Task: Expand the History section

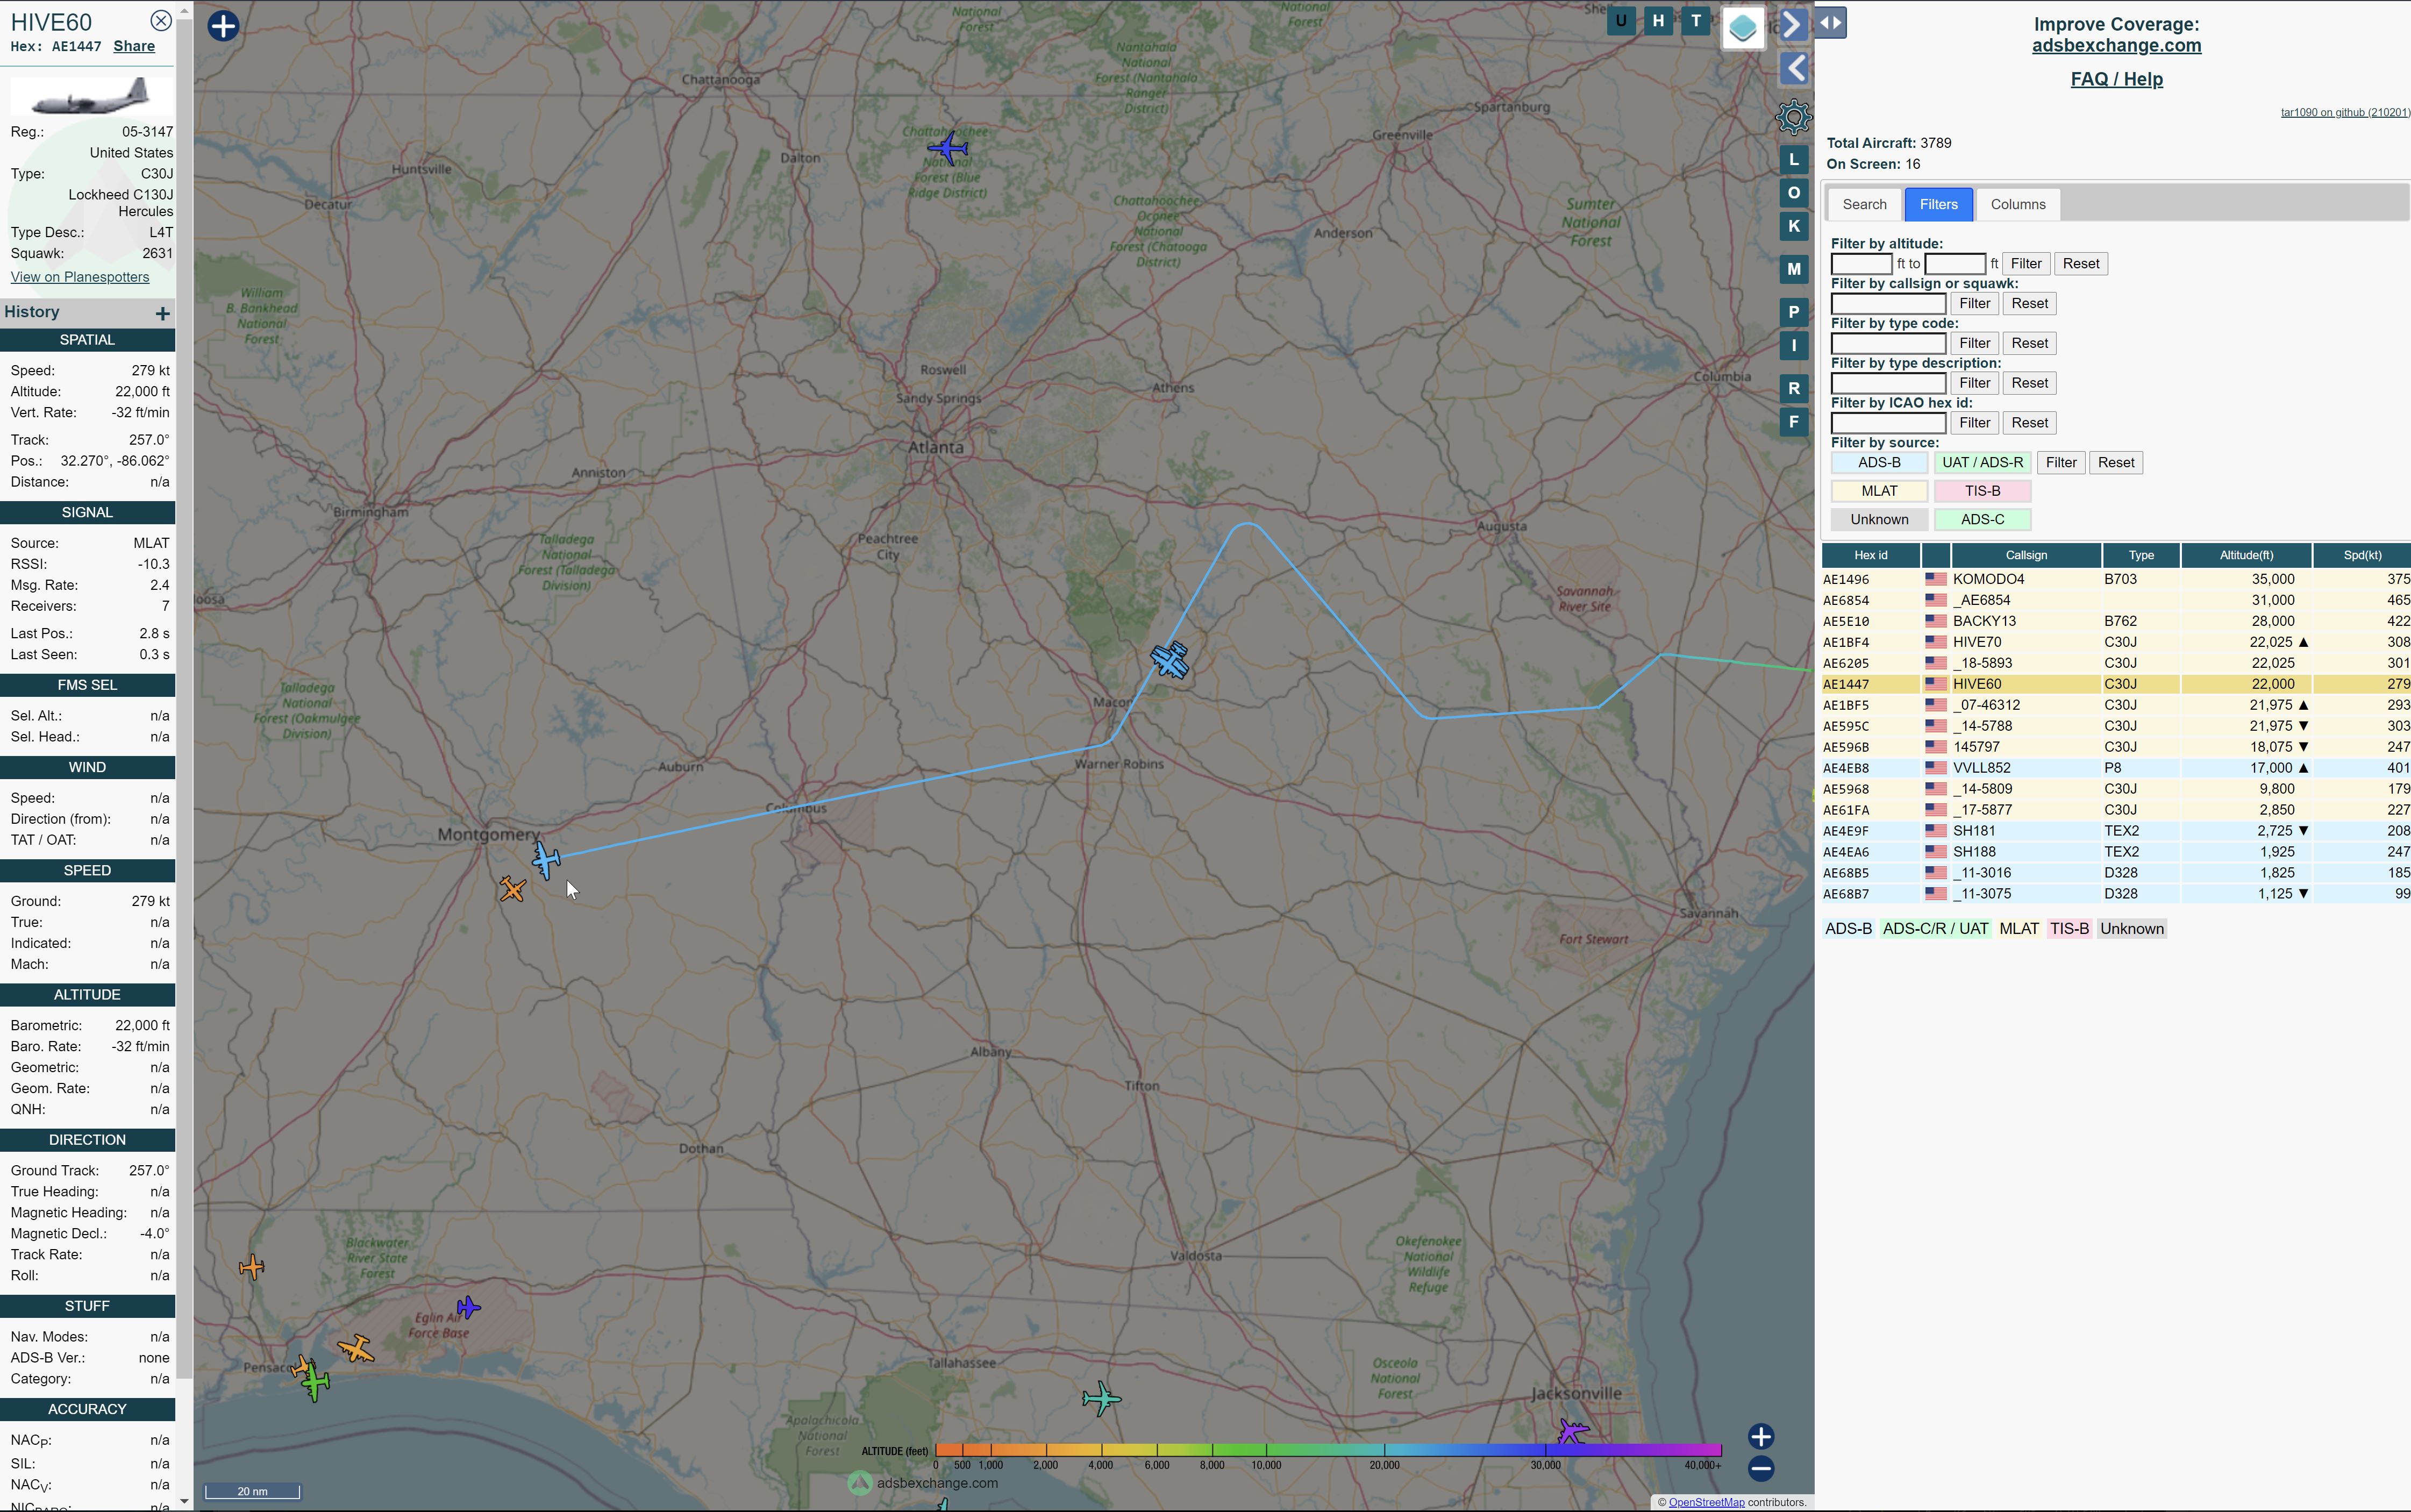Action: click(x=162, y=314)
